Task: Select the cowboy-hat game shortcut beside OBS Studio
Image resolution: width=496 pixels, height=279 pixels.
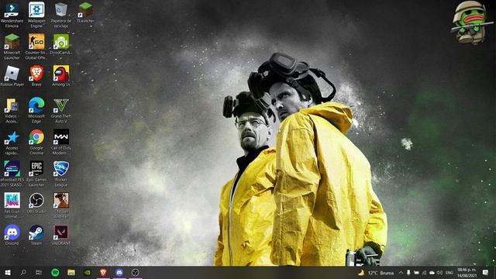Action: coord(61,205)
